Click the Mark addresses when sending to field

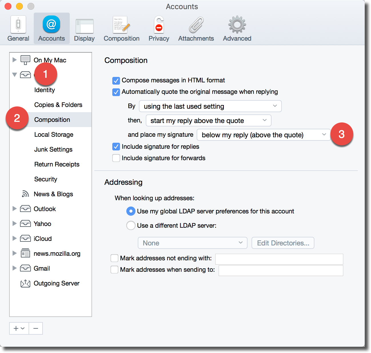281,270
